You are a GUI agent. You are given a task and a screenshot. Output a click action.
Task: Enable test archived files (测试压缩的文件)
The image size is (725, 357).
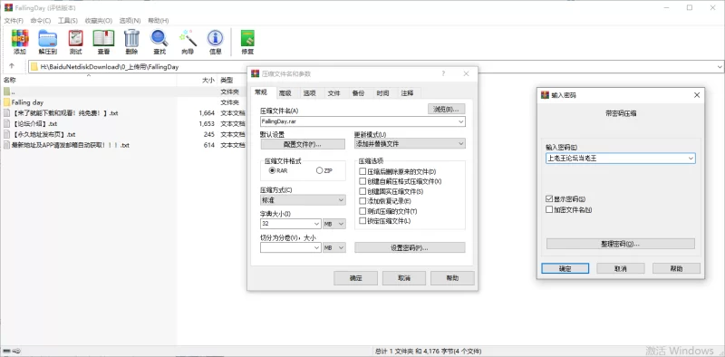pos(362,211)
